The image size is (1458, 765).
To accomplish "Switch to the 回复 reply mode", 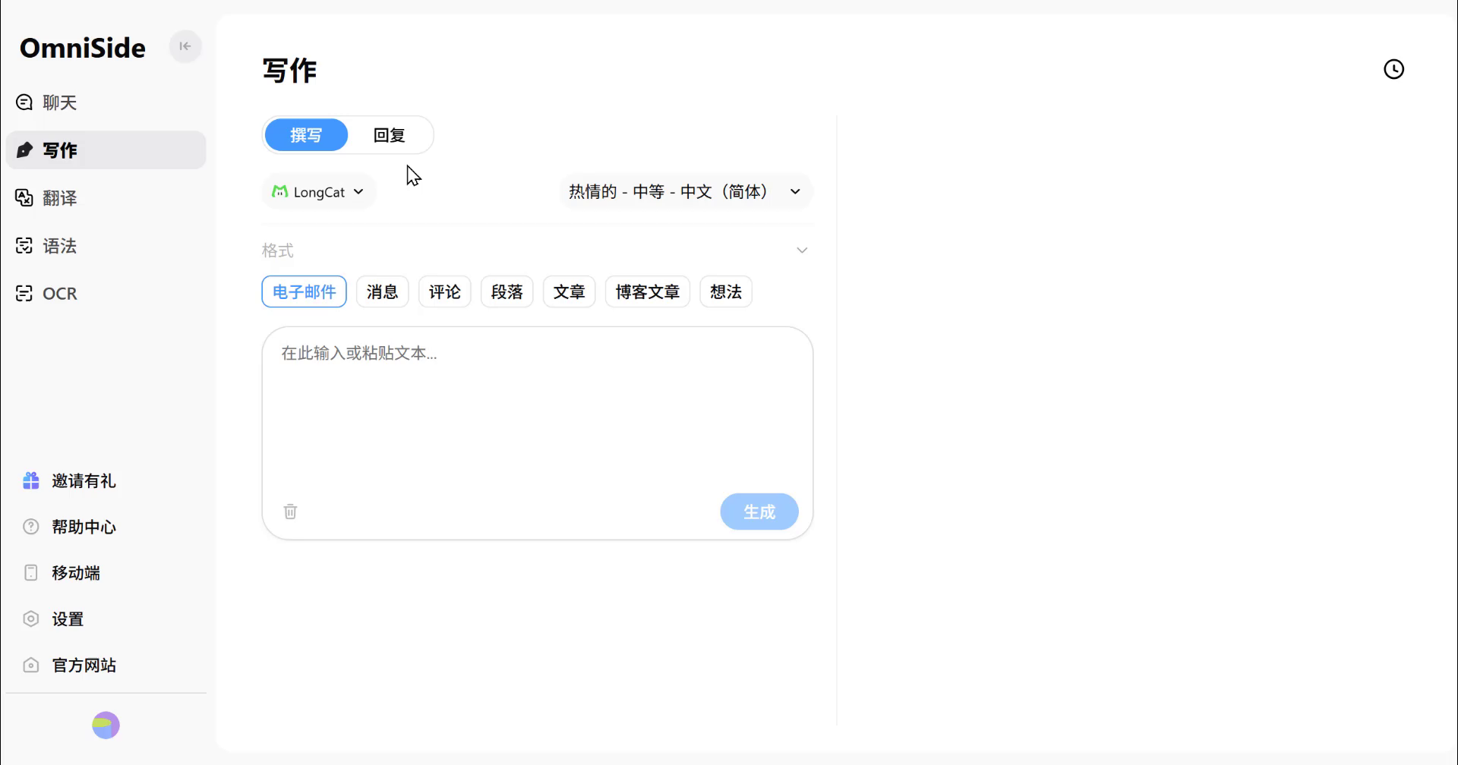I will [389, 135].
